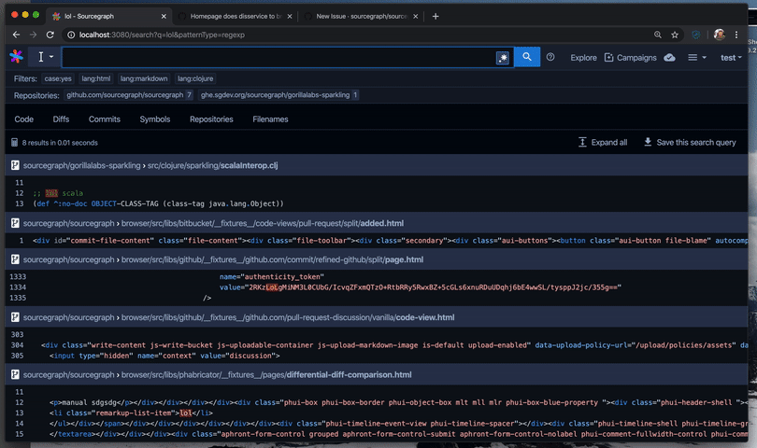The width and height of the screenshot is (757, 448).
Task: Click the save query download icon
Action: 648,142
